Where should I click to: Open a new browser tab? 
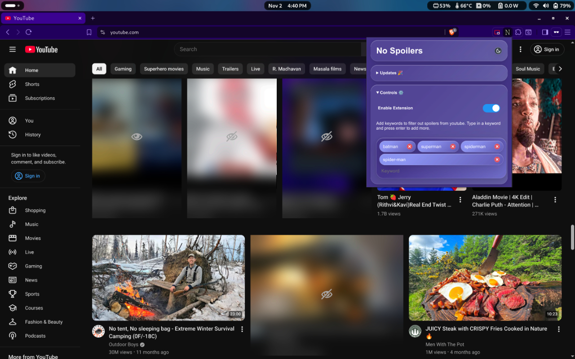[x=93, y=18]
